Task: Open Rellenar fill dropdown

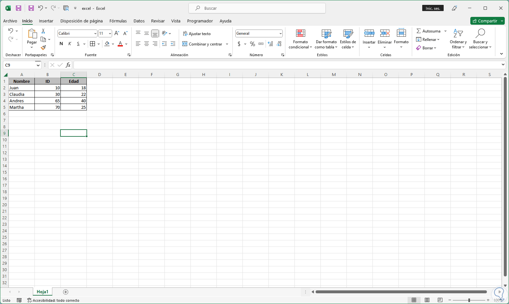Action: [x=428, y=40]
